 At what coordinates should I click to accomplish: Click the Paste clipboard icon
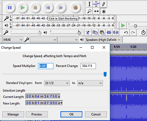(102, 32)
